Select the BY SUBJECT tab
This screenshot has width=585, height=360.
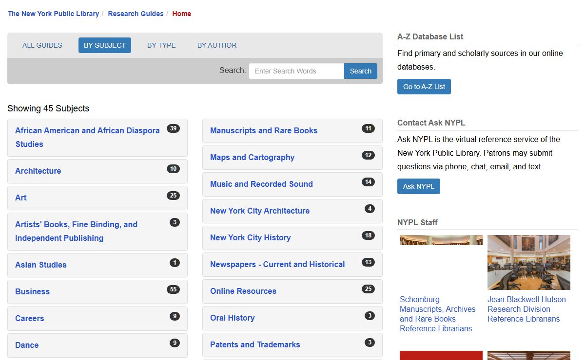pyautogui.click(x=105, y=45)
